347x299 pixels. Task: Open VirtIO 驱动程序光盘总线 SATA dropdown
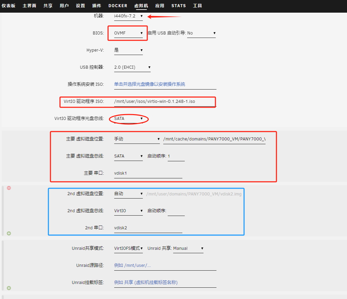click(128, 119)
